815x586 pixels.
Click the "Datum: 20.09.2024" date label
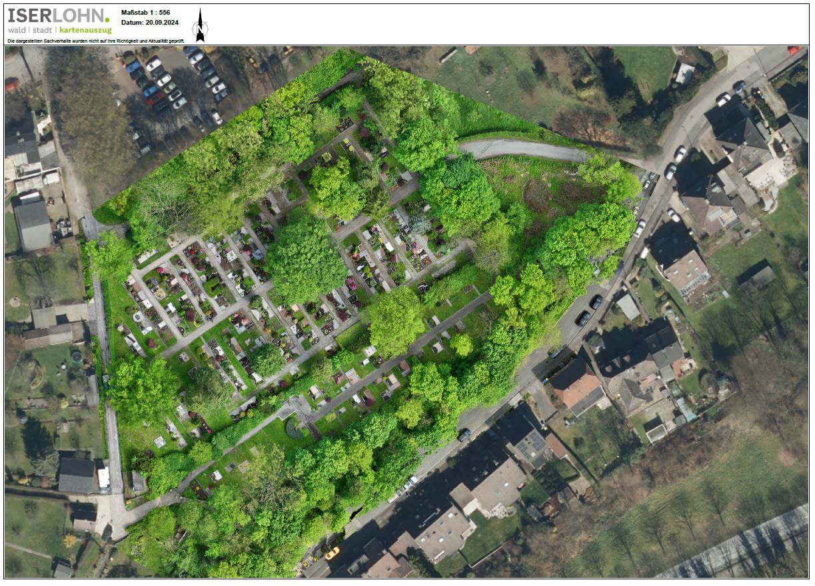pyautogui.click(x=150, y=22)
